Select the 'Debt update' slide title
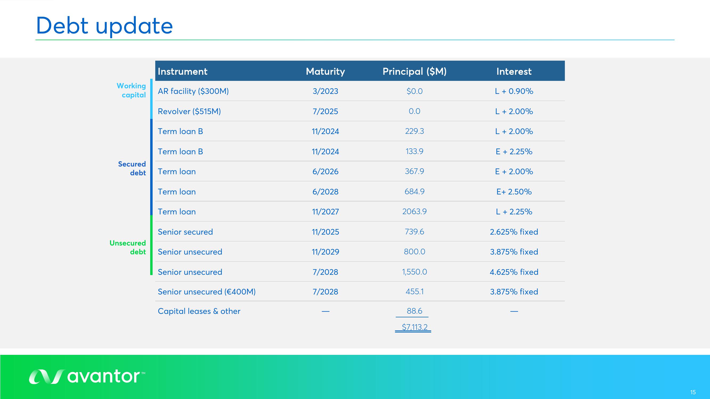Viewport: 710px width, 399px height. pyautogui.click(x=104, y=26)
